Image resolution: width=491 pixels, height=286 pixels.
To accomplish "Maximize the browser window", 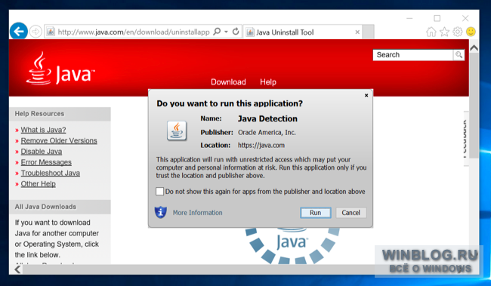I will 437,18.
